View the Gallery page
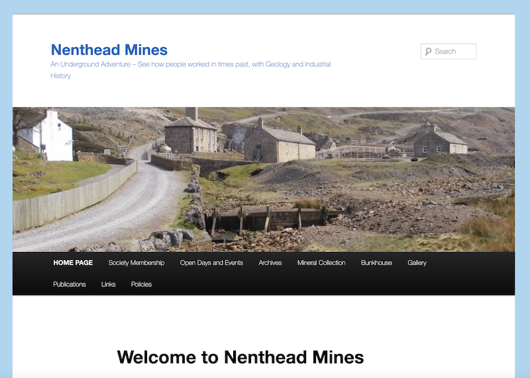 (417, 263)
